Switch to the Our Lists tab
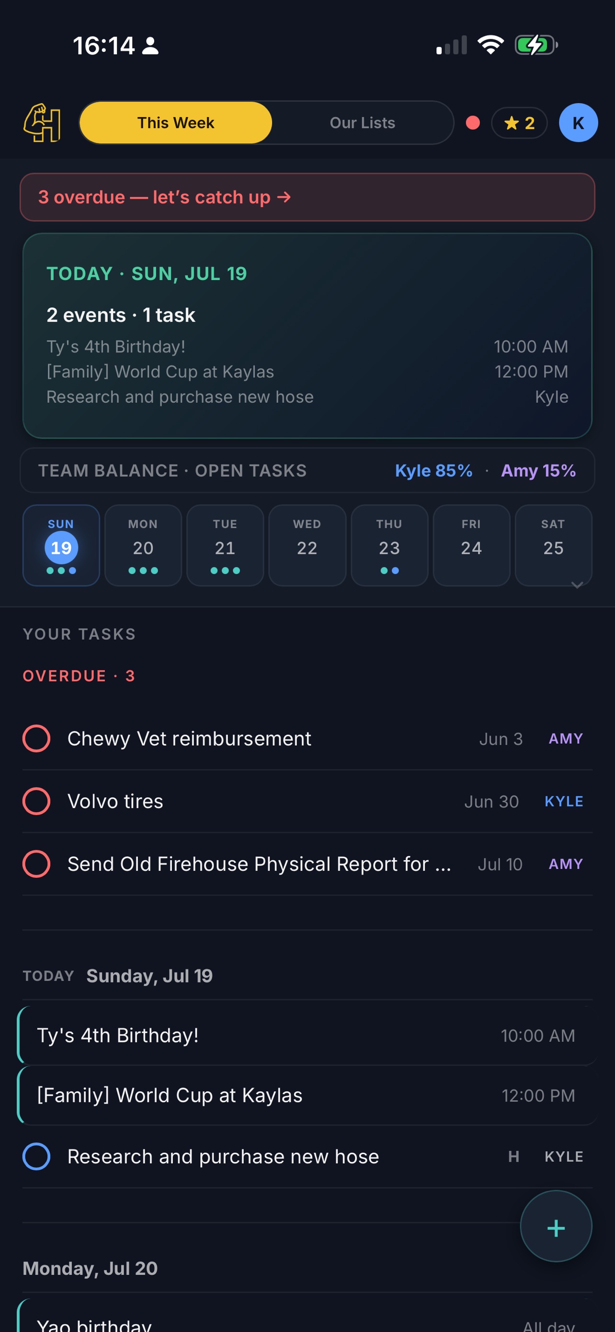 click(362, 123)
